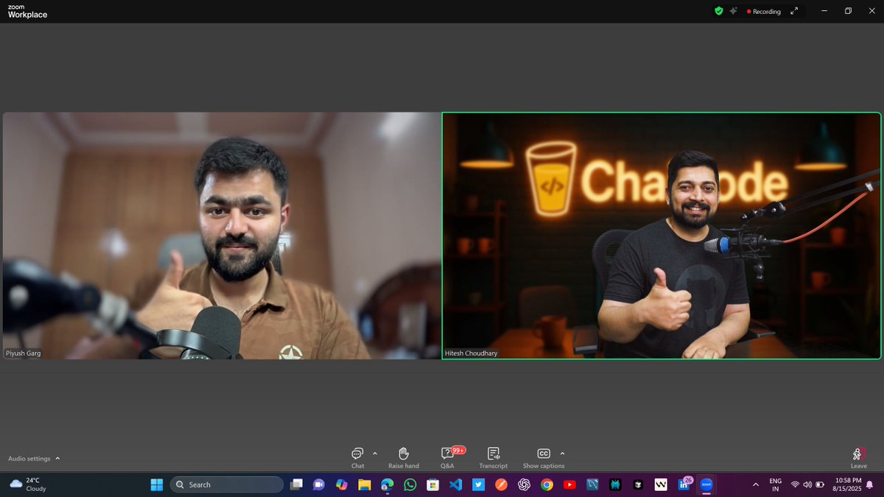
Task: Show captions with the CC button
Action: 544,457
